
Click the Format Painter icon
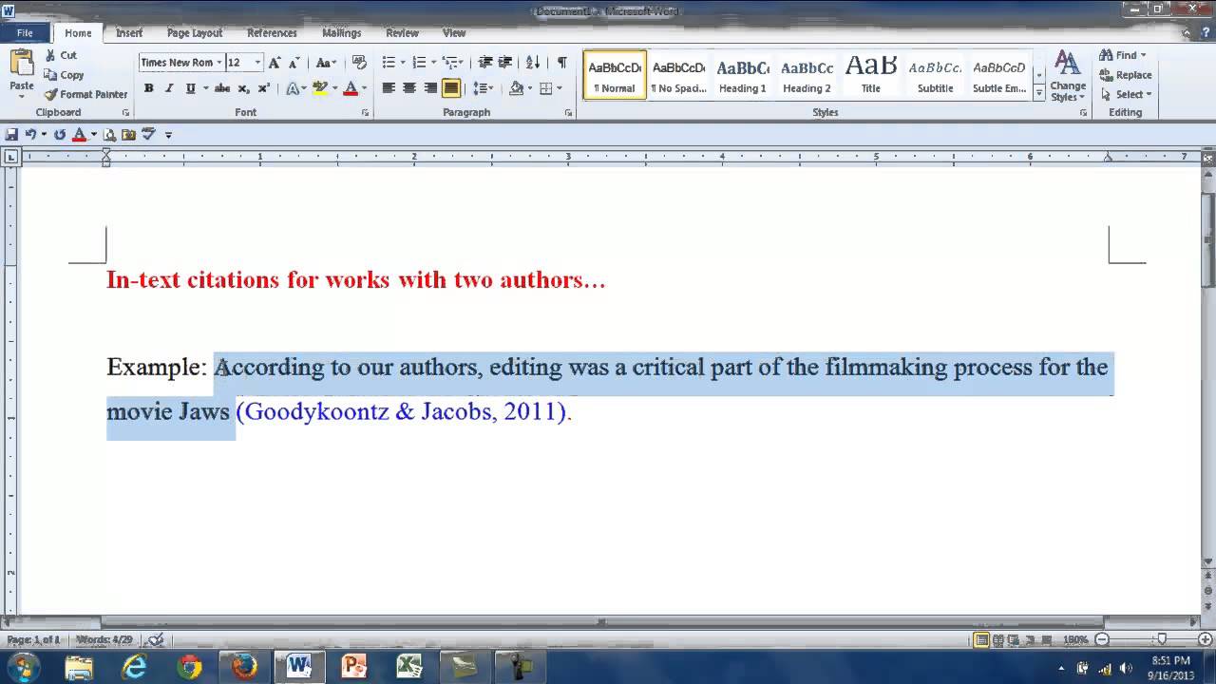click(x=51, y=94)
